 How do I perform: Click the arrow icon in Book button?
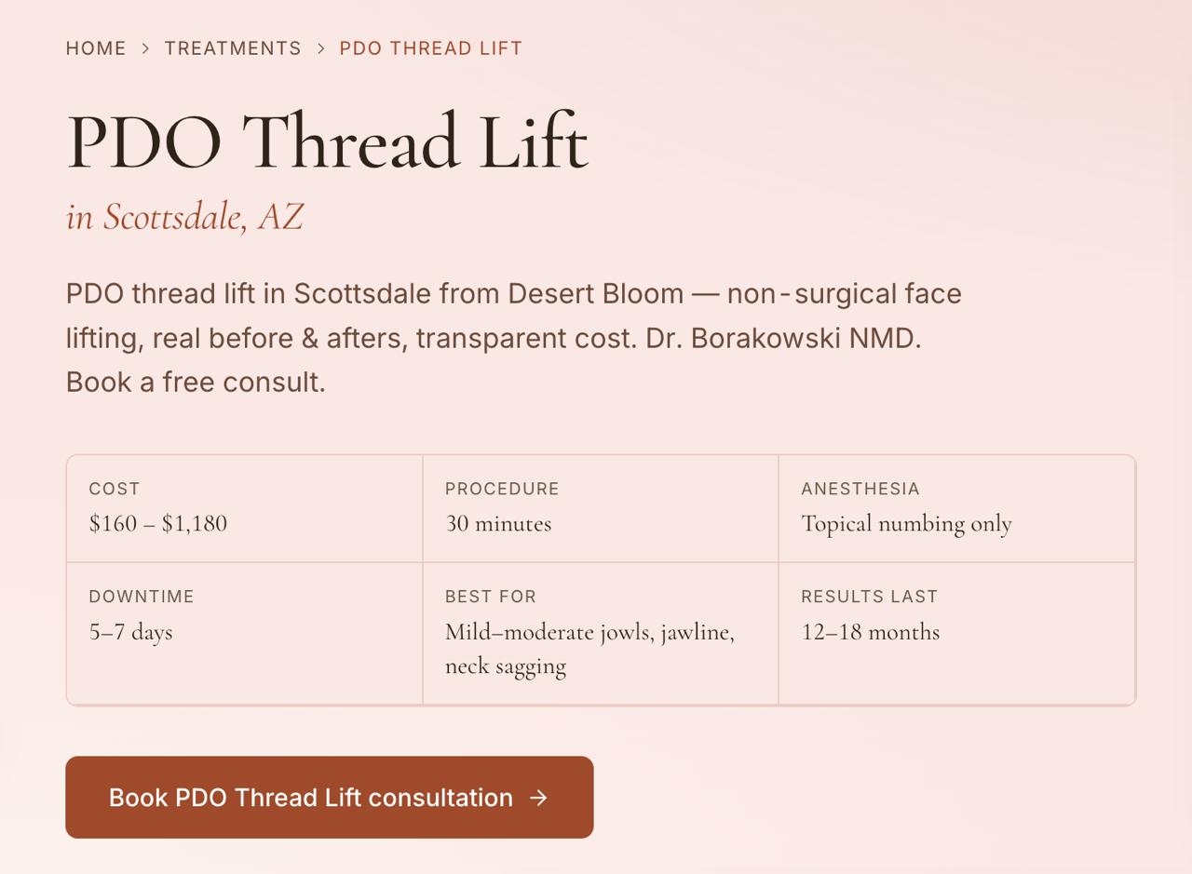(538, 798)
